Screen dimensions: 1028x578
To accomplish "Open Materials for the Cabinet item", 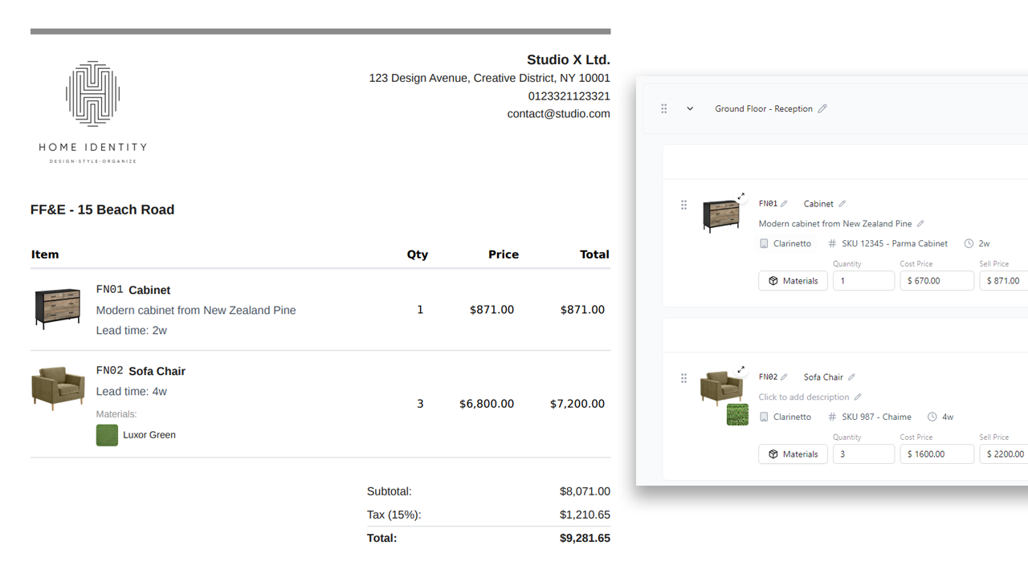I will (793, 281).
